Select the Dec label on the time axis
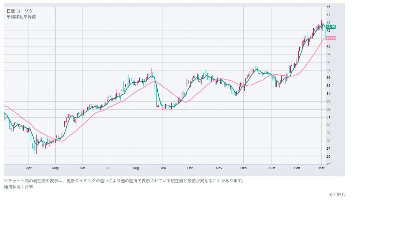Viewport: 401px width, 250px height. (243, 168)
